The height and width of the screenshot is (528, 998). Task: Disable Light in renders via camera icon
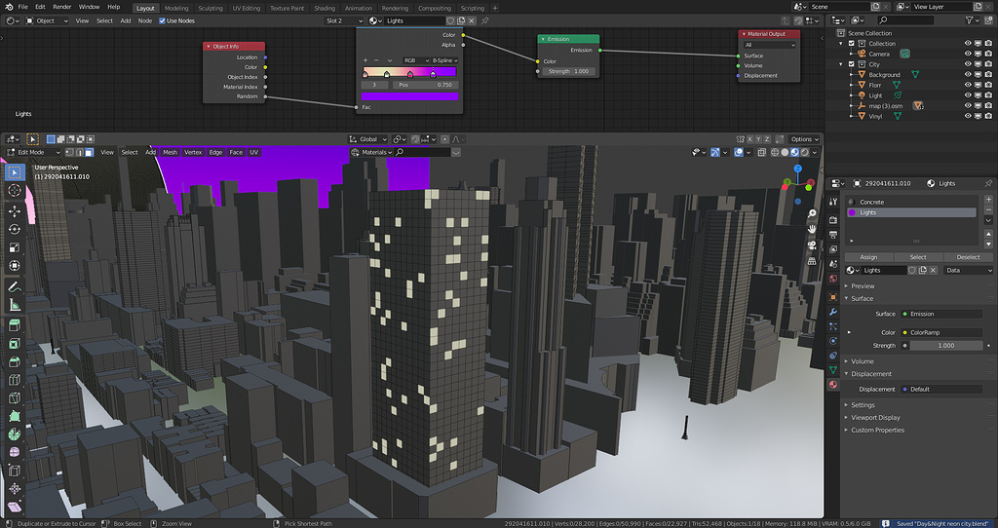coord(988,95)
